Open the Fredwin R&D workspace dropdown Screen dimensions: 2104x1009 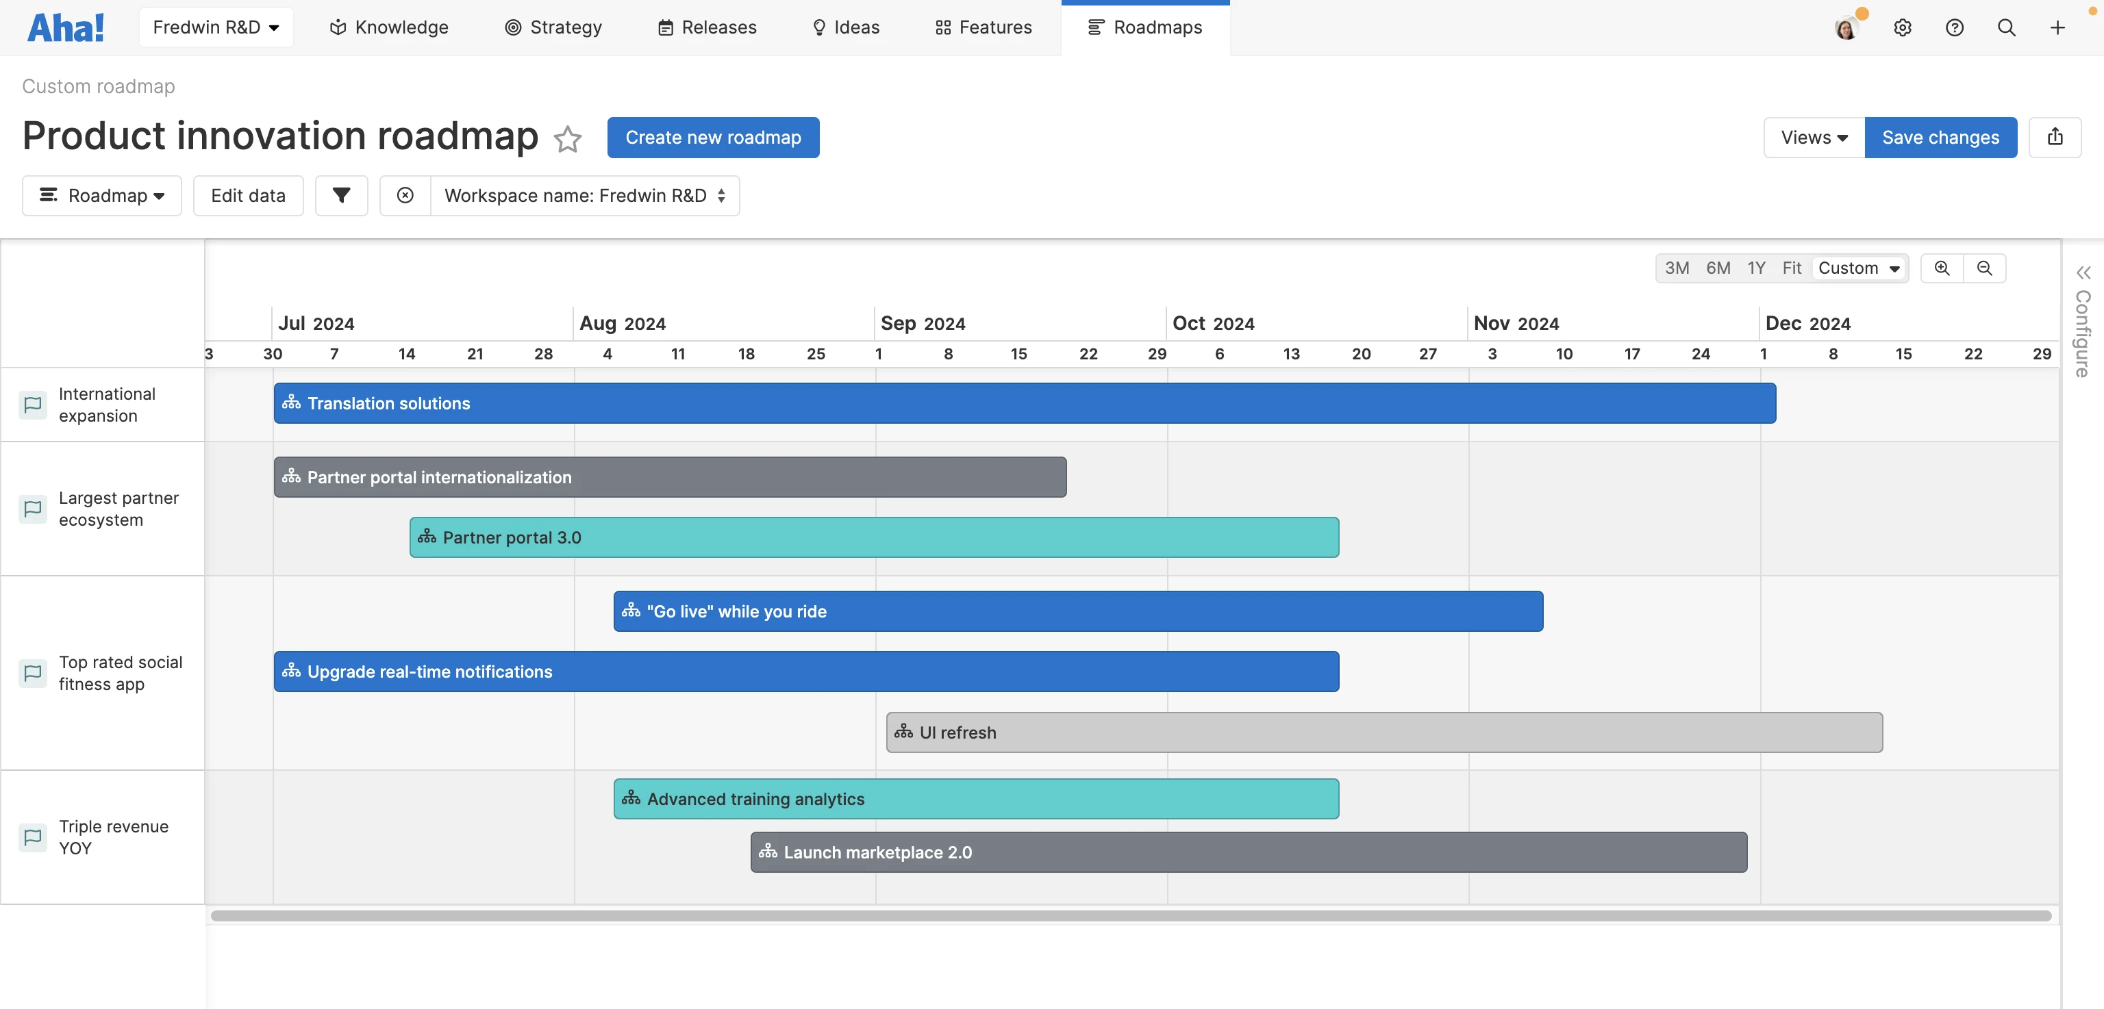(216, 28)
